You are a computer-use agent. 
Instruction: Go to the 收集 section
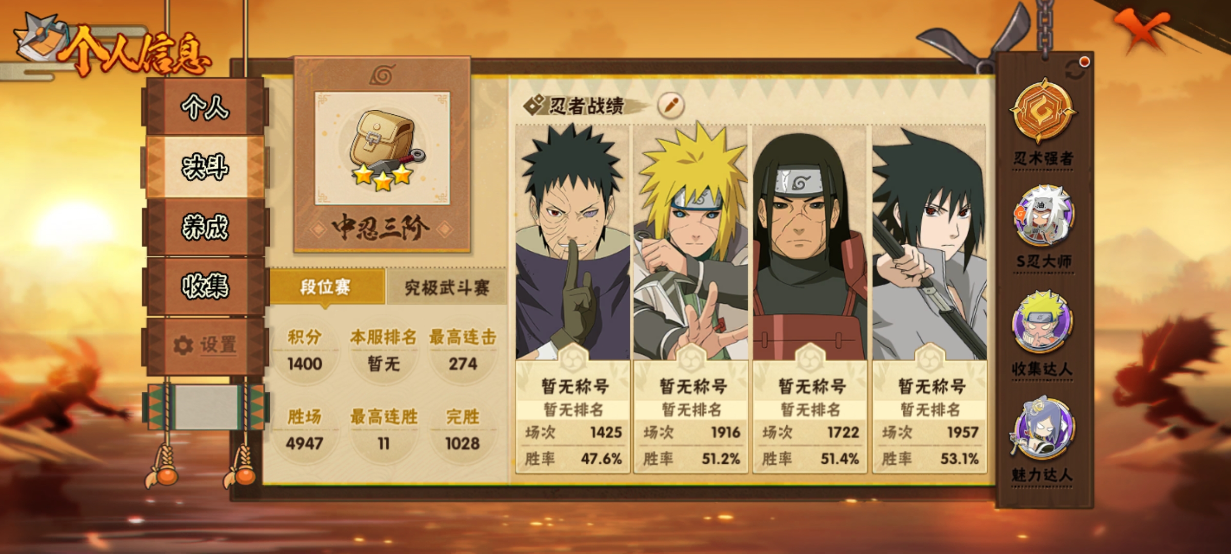pos(205,286)
